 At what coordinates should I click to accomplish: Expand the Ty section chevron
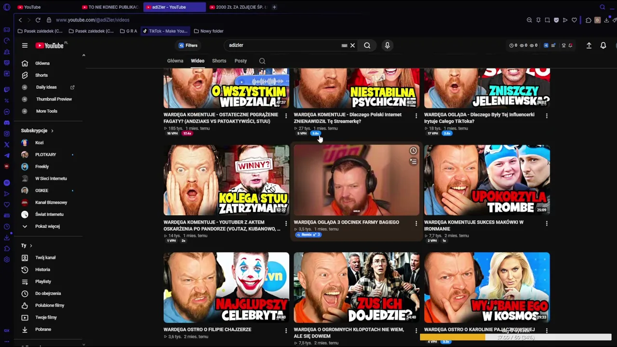[x=31, y=246]
